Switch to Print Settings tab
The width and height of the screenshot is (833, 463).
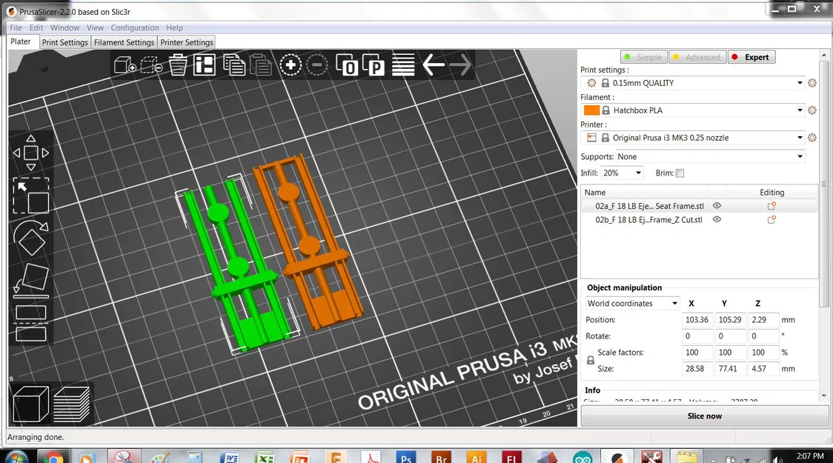tap(64, 42)
